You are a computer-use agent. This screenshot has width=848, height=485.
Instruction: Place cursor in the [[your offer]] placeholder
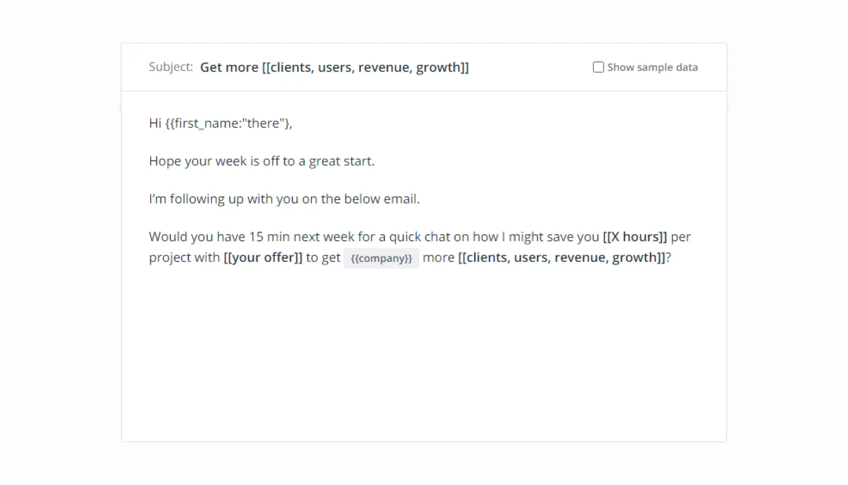coord(263,257)
